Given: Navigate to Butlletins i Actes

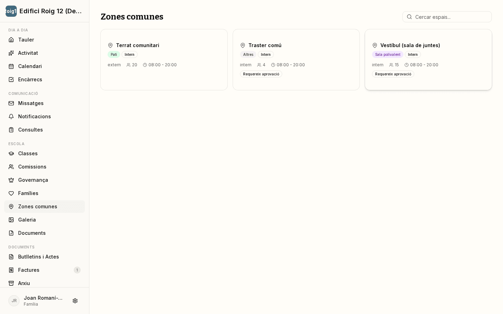Looking at the screenshot, I should coord(44,257).
